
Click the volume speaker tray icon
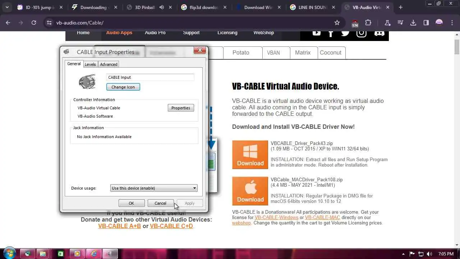click(x=429, y=254)
